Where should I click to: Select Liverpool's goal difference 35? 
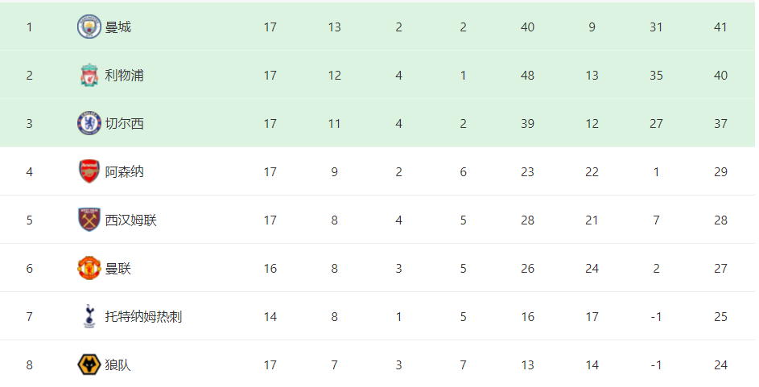click(x=656, y=76)
